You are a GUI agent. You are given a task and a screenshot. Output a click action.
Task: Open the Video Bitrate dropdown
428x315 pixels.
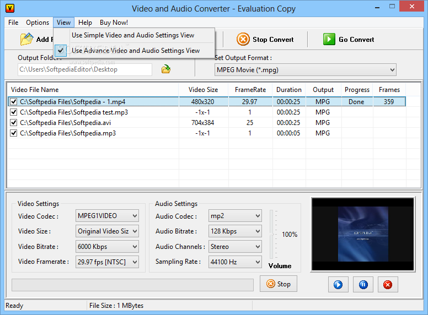[x=107, y=247]
